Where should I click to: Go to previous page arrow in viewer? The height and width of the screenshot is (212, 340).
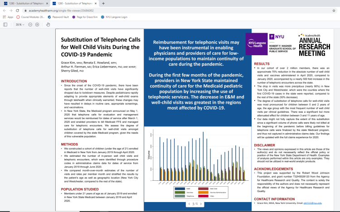[x=189, y=204]
